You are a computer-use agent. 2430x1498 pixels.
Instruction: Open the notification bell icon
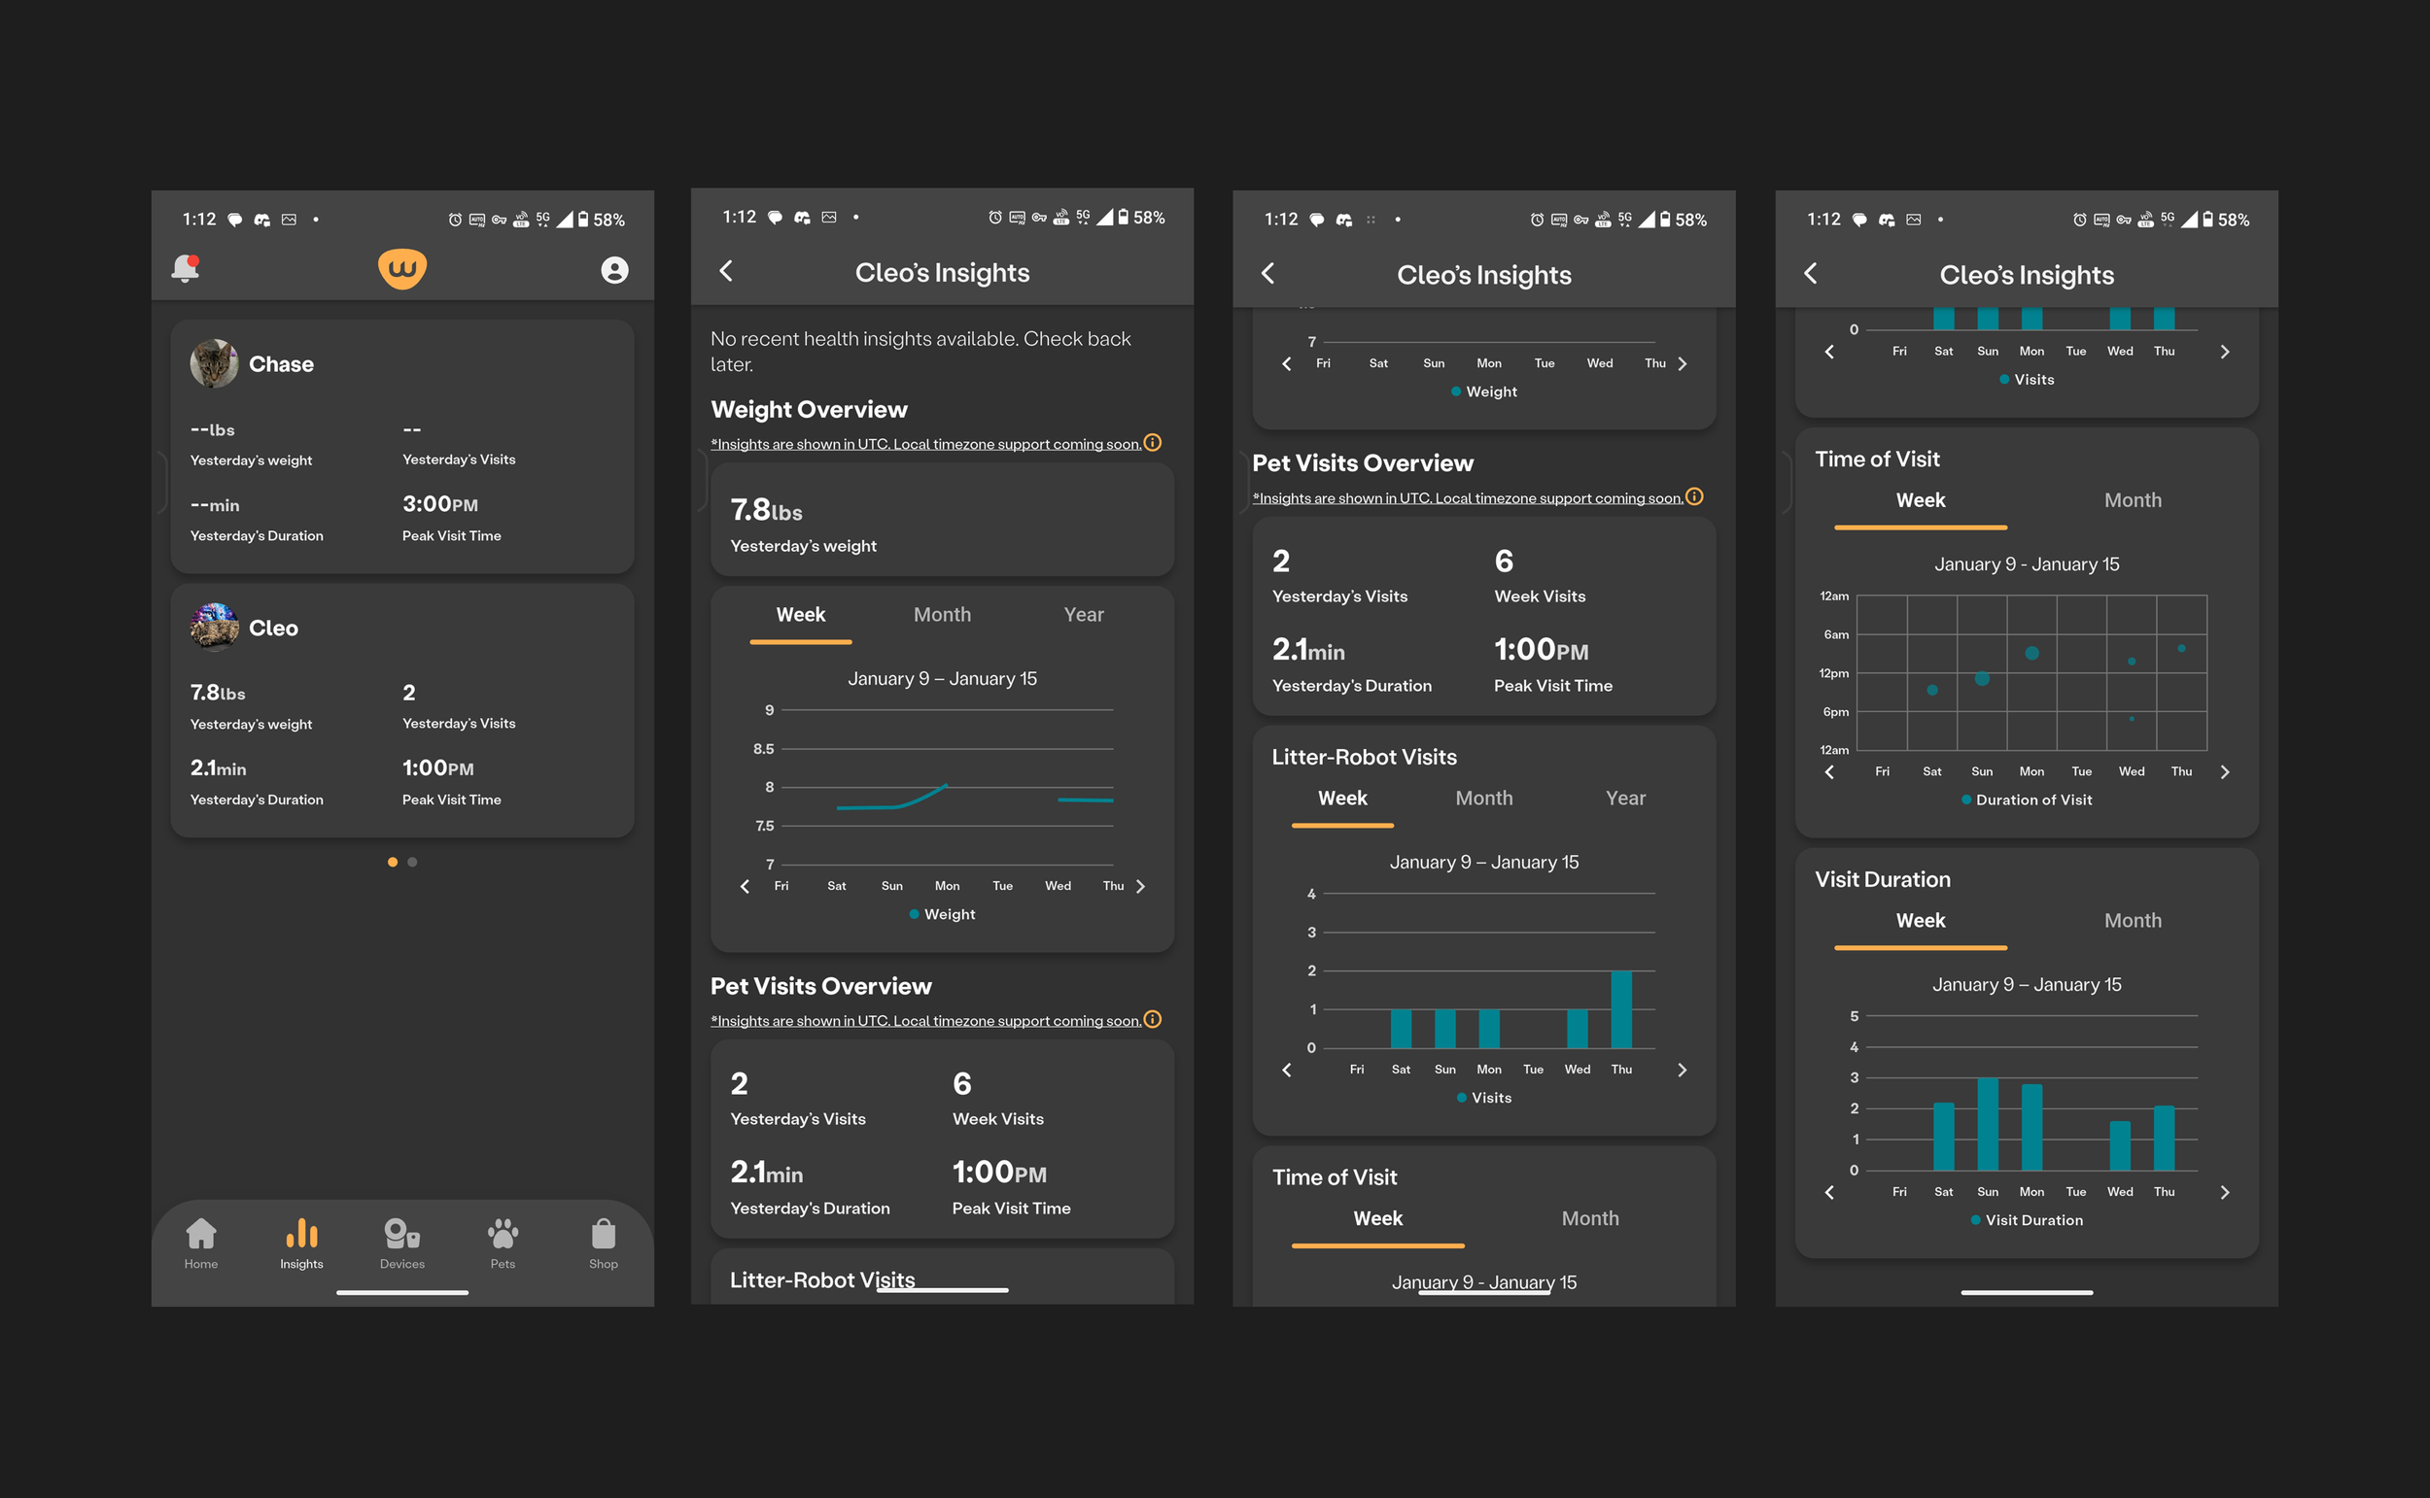[186, 268]
